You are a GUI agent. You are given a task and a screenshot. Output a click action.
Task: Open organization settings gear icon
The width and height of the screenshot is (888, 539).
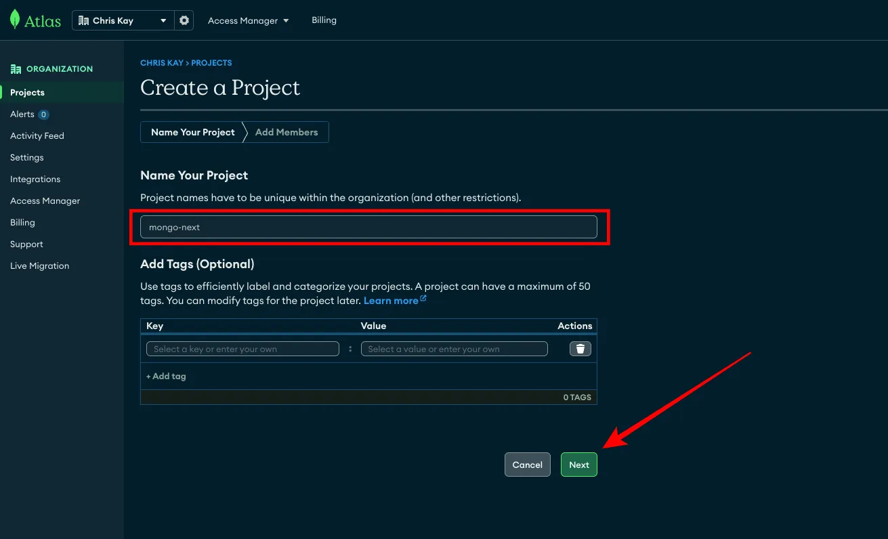184,20
